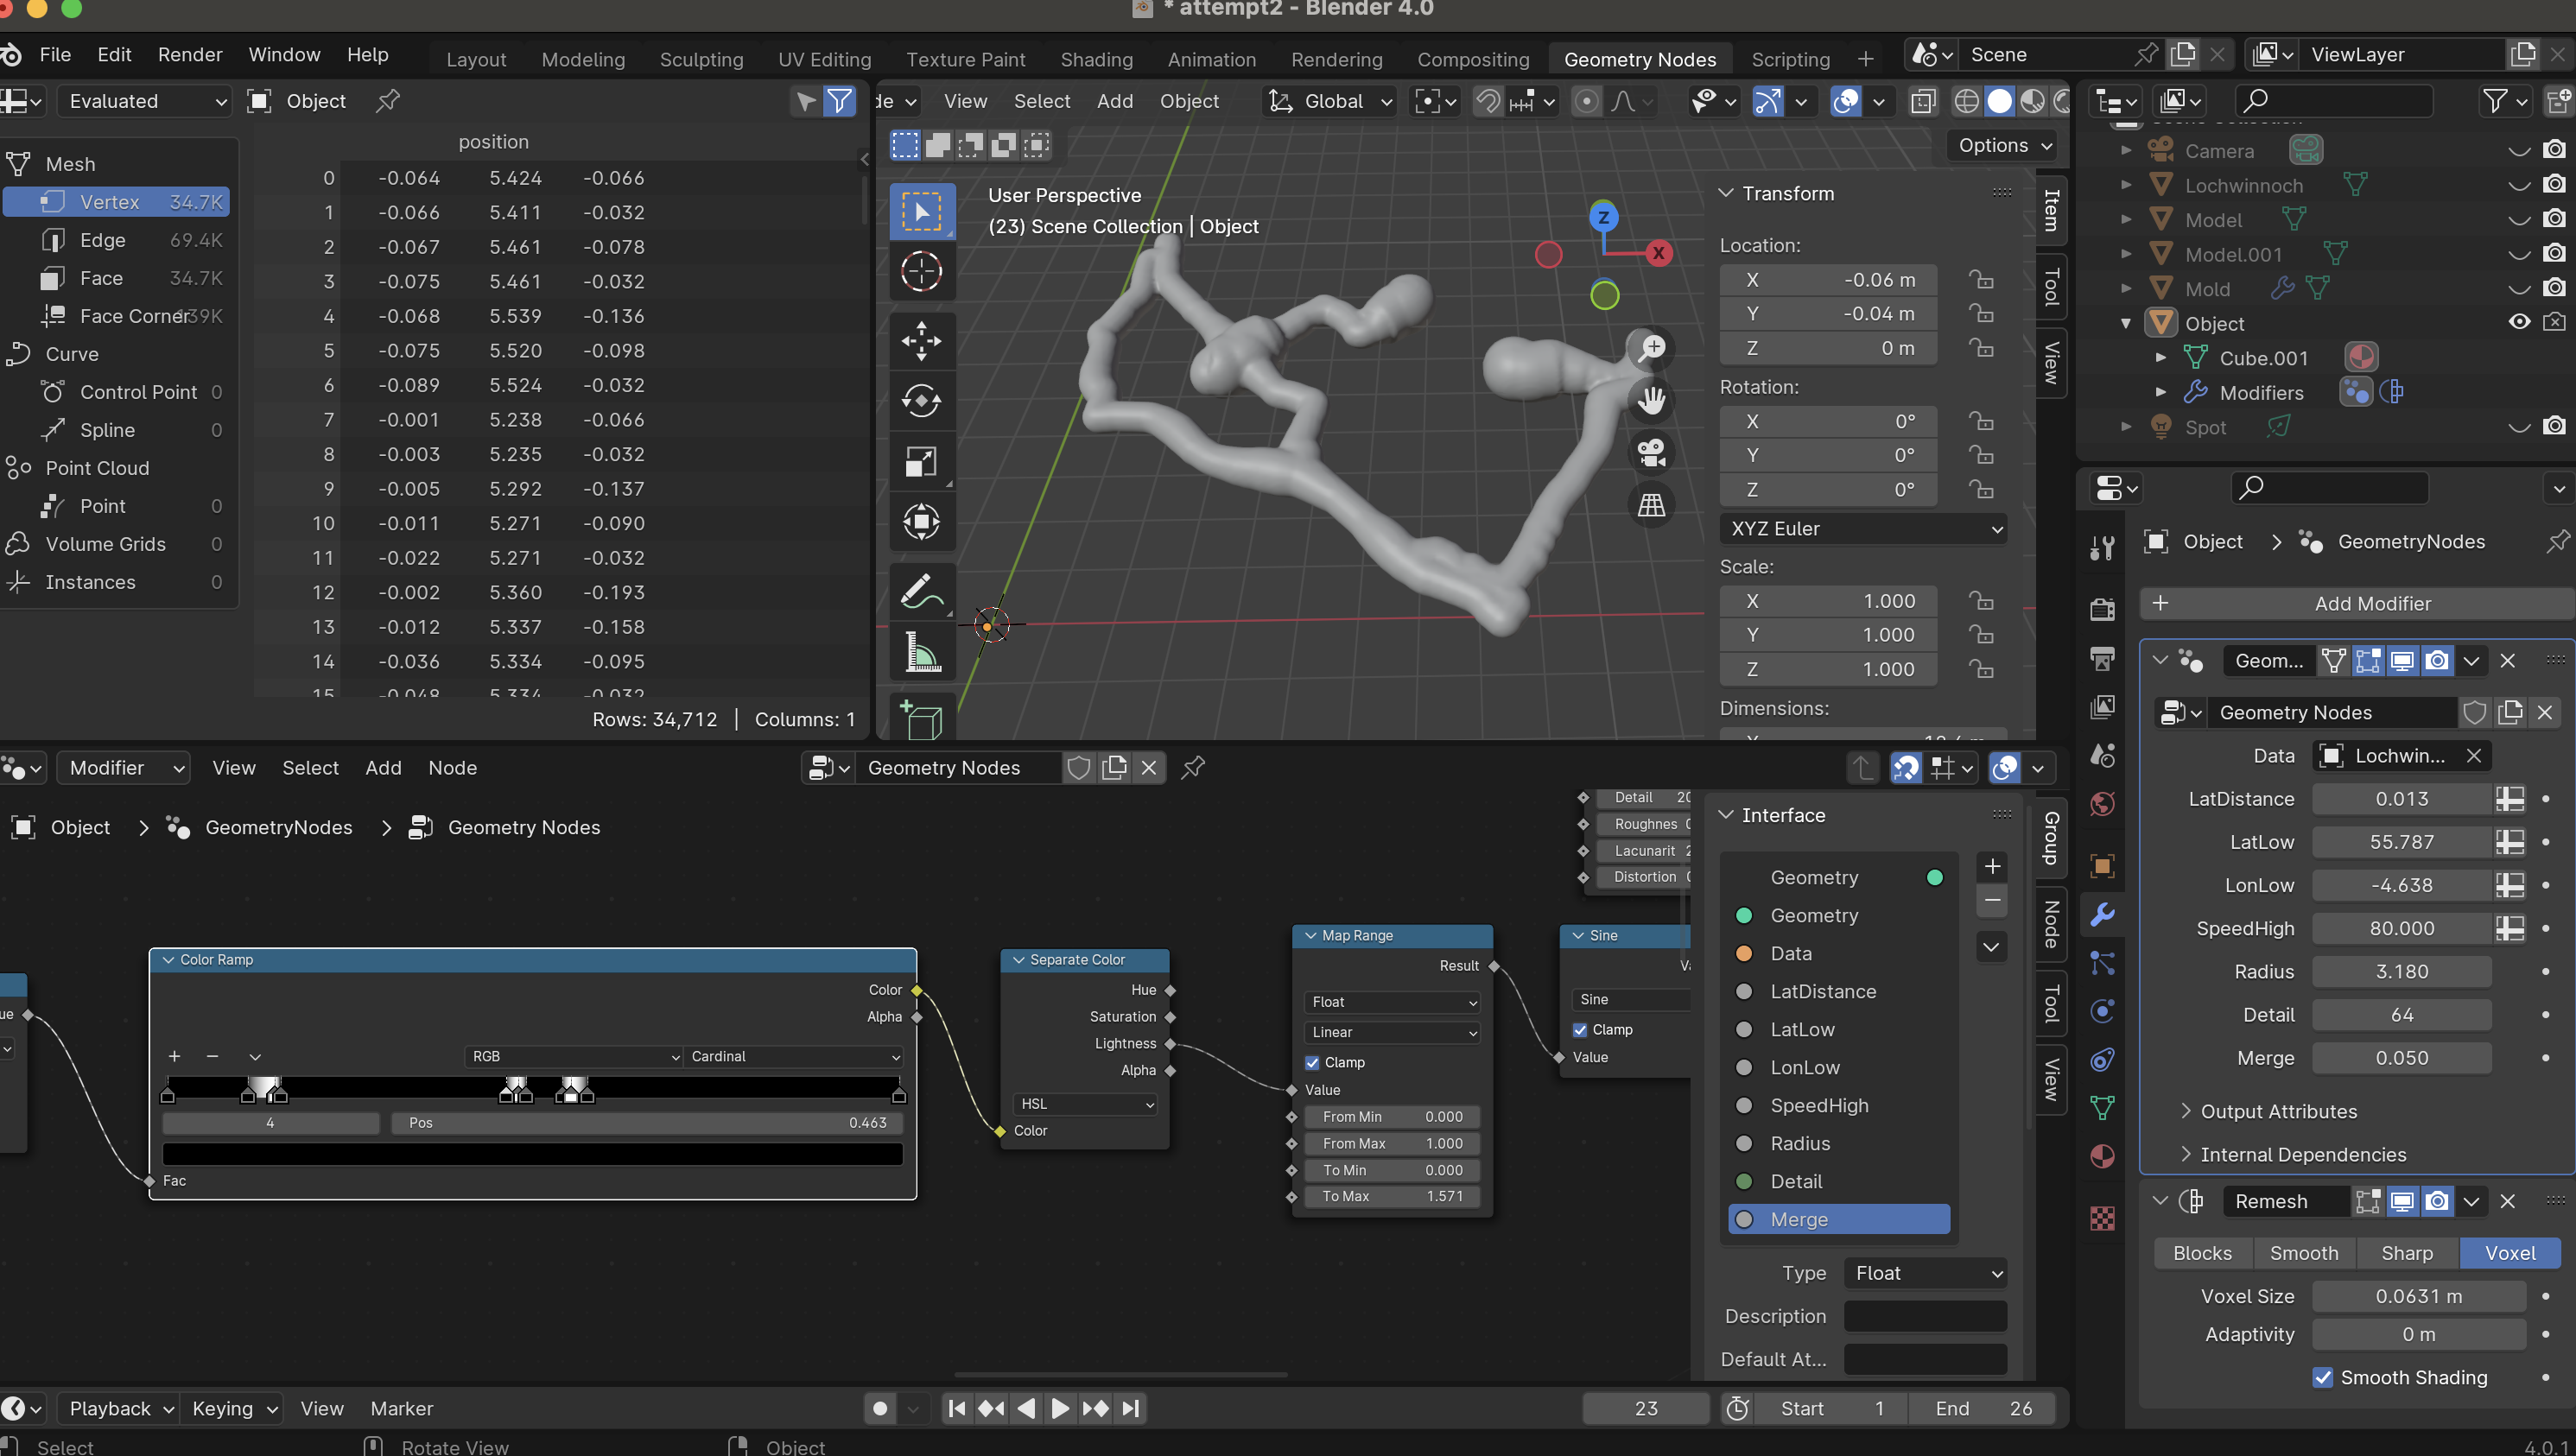Viewport: 2576px width, 1456px height.
Task: Switch perspective/orthographic grid icon in viewport
Action: [1651, 504]
